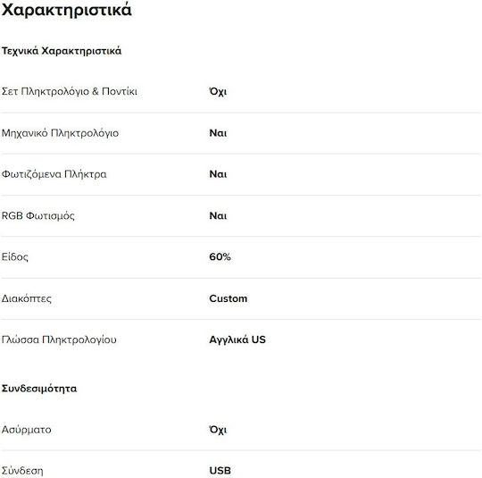Click the Ασύρματο label
Screen dimensions: 482x478
[27, 430]
